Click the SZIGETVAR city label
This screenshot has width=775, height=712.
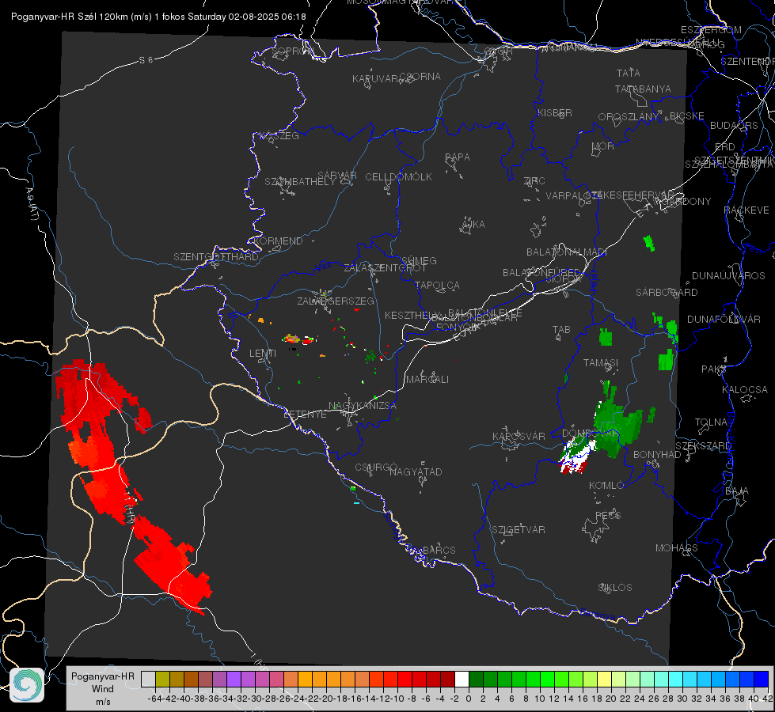tap(519, 530)
